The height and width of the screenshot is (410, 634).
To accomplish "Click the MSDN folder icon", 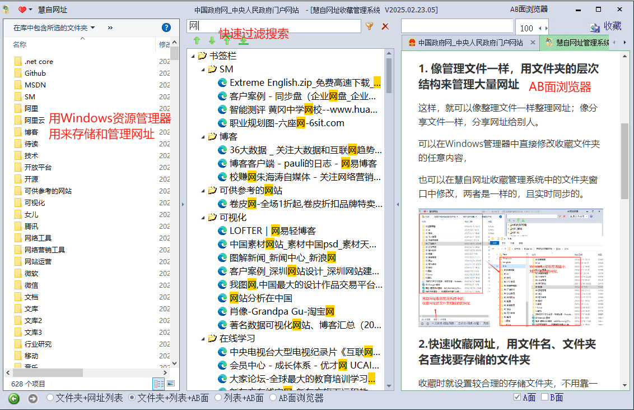I will point(18,85).
